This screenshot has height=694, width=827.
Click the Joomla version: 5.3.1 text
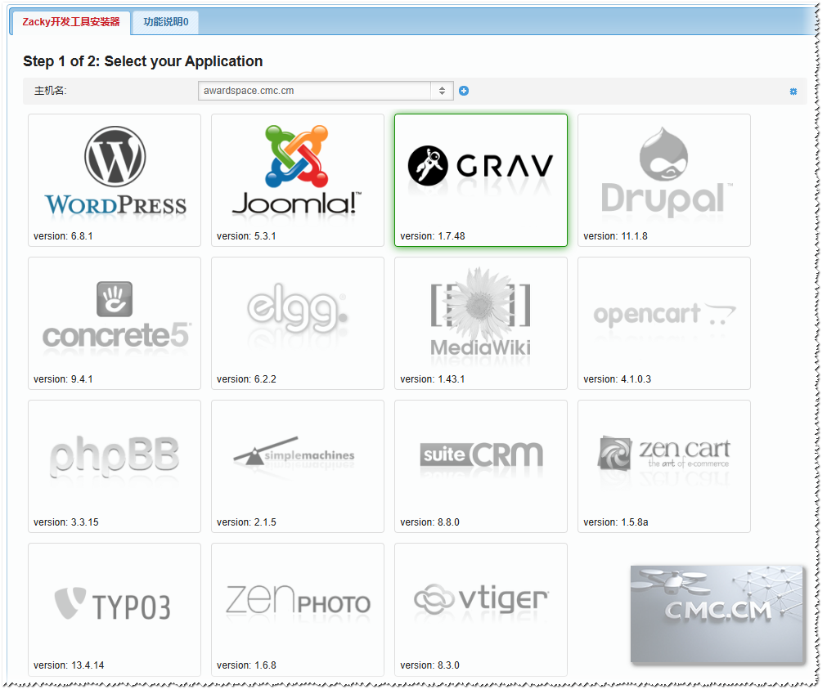coord(246,236)
